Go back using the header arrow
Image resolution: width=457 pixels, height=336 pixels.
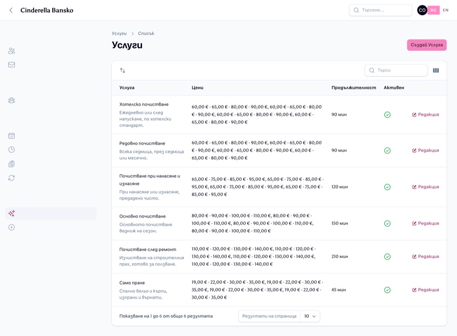(x=11, y=10)
